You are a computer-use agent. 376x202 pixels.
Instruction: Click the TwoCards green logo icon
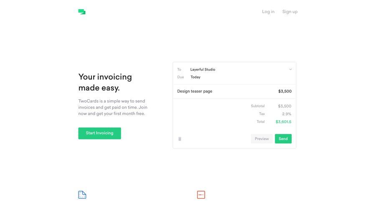click(82, 12)
